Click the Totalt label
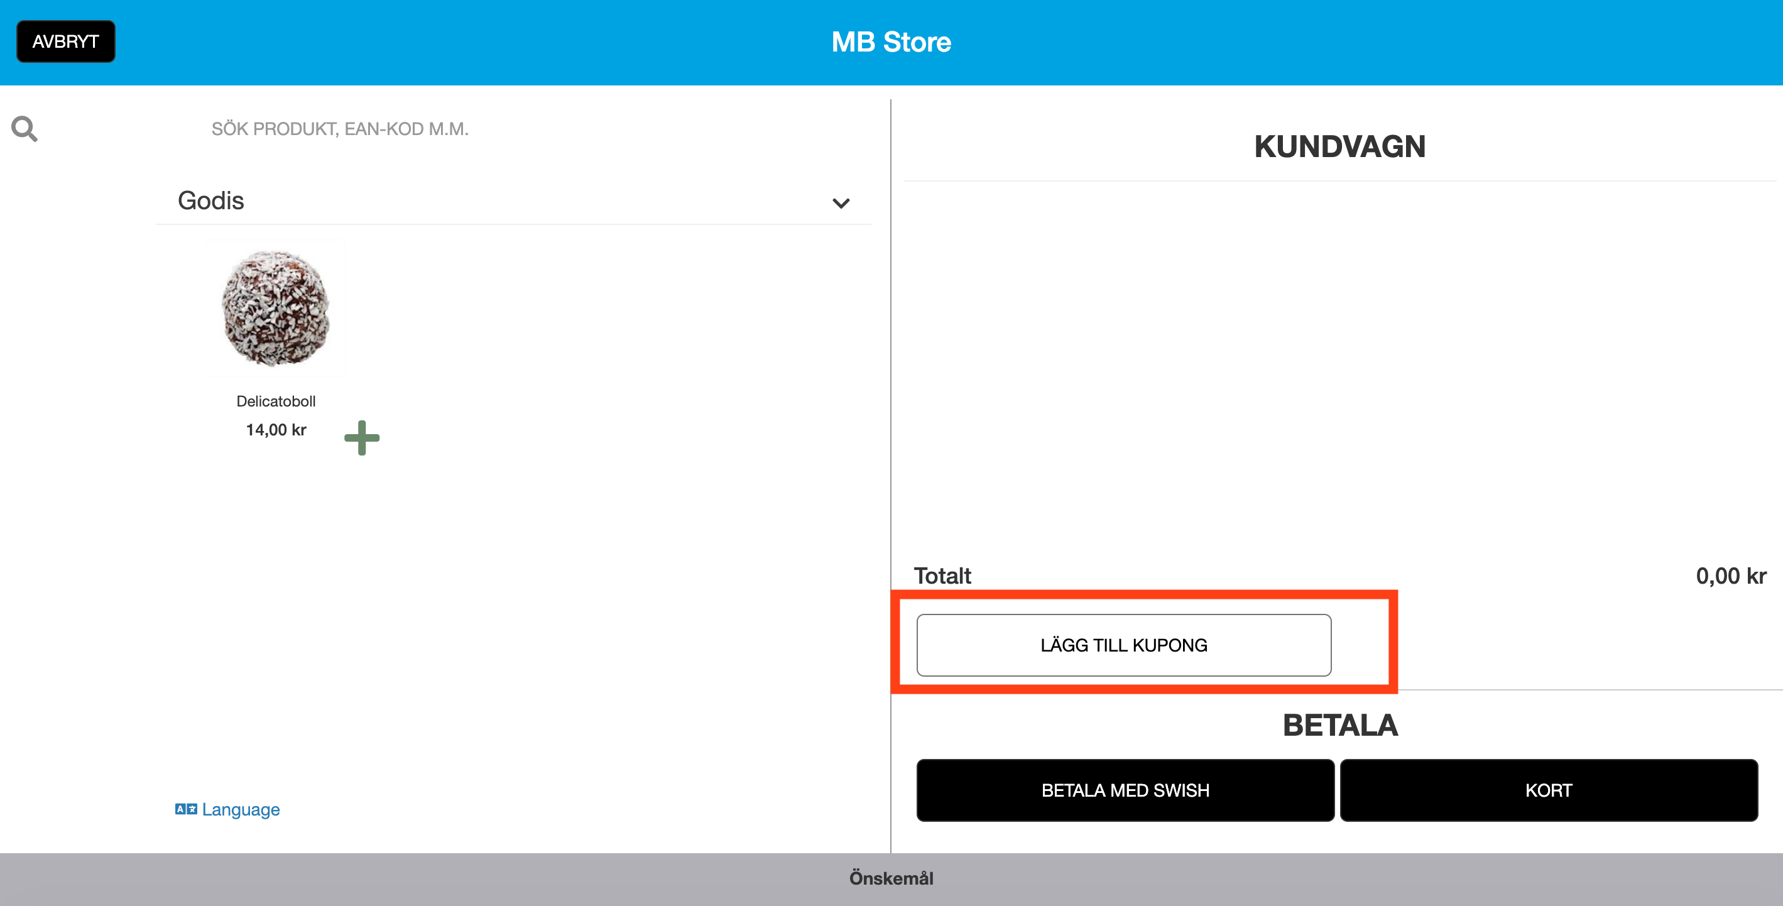The width and height of the screenshot is (1783, 906). coord(942,575)
